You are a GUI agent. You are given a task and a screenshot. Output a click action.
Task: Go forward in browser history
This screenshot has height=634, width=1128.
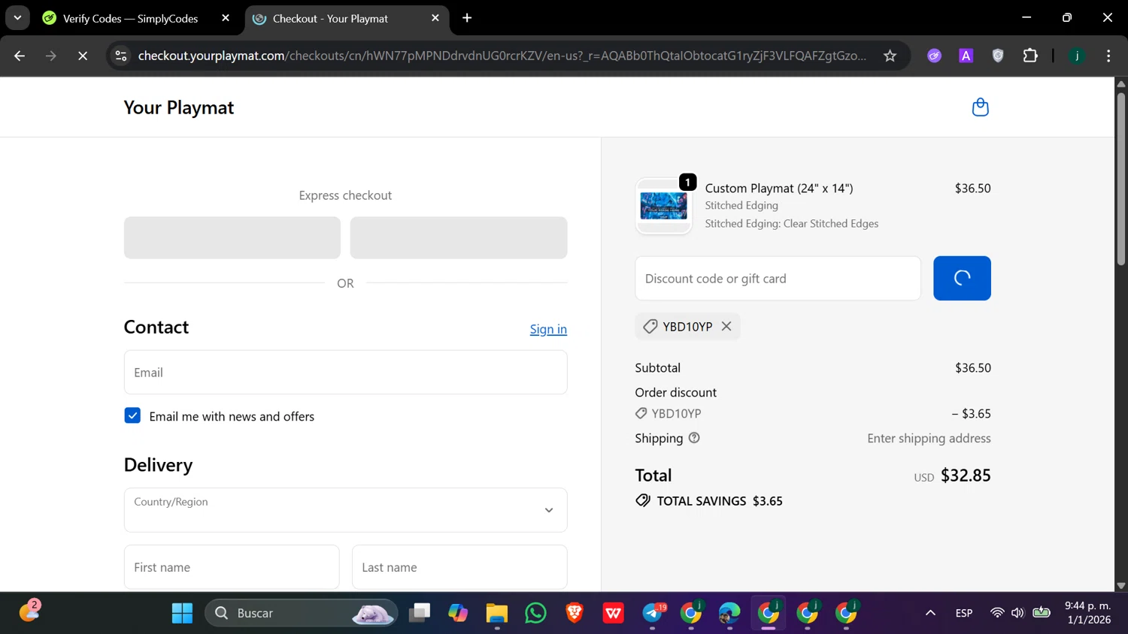(51, 56)
